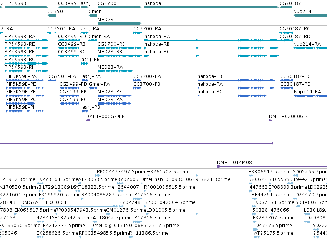This screenshot has height=239, width=327.
Task: Select EST GM01276.5prime
Action: click(126, 210)
